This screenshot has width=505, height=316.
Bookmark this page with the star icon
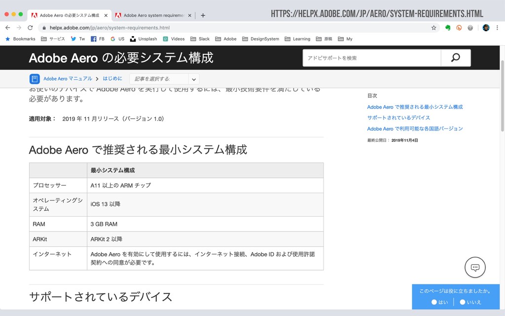click(x=434, y=28)
